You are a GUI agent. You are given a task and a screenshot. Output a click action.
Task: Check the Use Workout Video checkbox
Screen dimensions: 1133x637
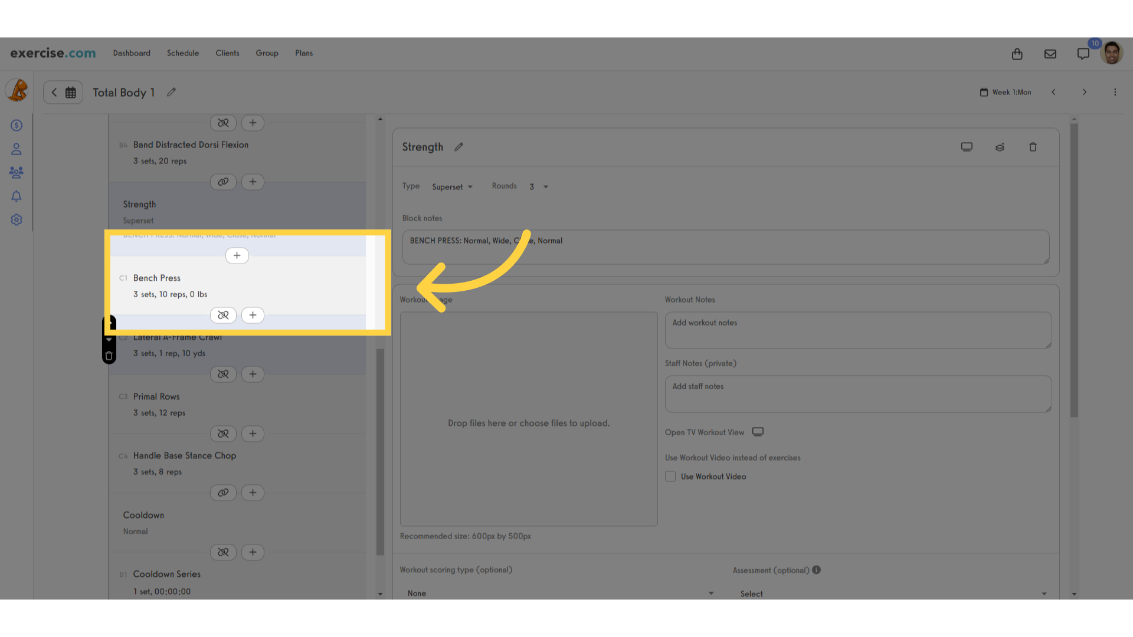pyautogui.click(x=670, y=475)
